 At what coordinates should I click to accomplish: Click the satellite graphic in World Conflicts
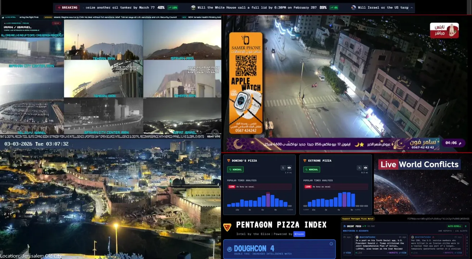click(x=459, y=178)
